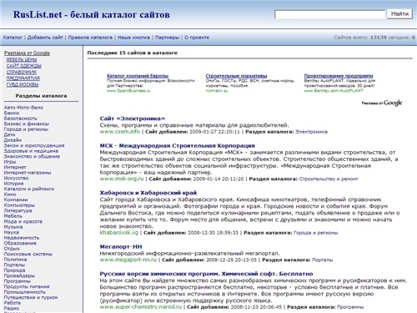Open the Города и регионы sidebar category
Viewport: 417px width, 313px height.
pos(26,129)
